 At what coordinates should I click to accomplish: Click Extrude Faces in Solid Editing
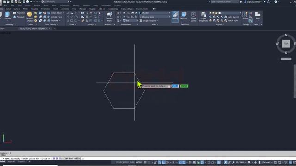(x=55, y=17)
